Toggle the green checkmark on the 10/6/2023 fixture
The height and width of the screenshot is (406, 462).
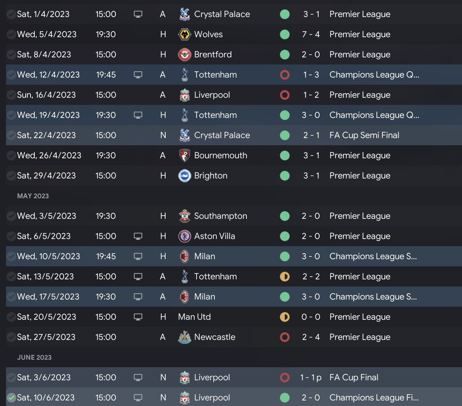pos(11,398)
